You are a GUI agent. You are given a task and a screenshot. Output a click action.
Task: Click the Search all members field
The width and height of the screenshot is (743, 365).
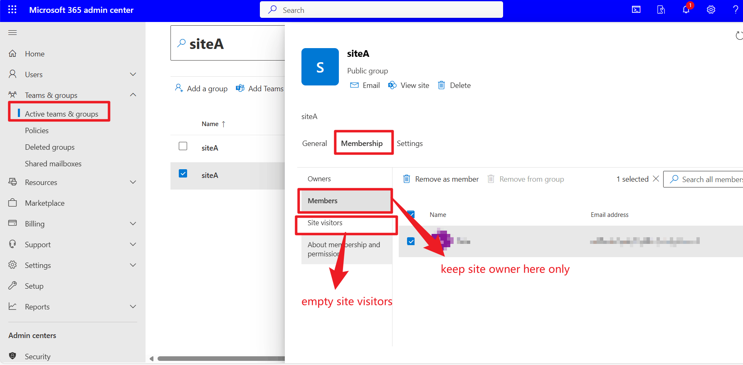[x=703, y=179]
